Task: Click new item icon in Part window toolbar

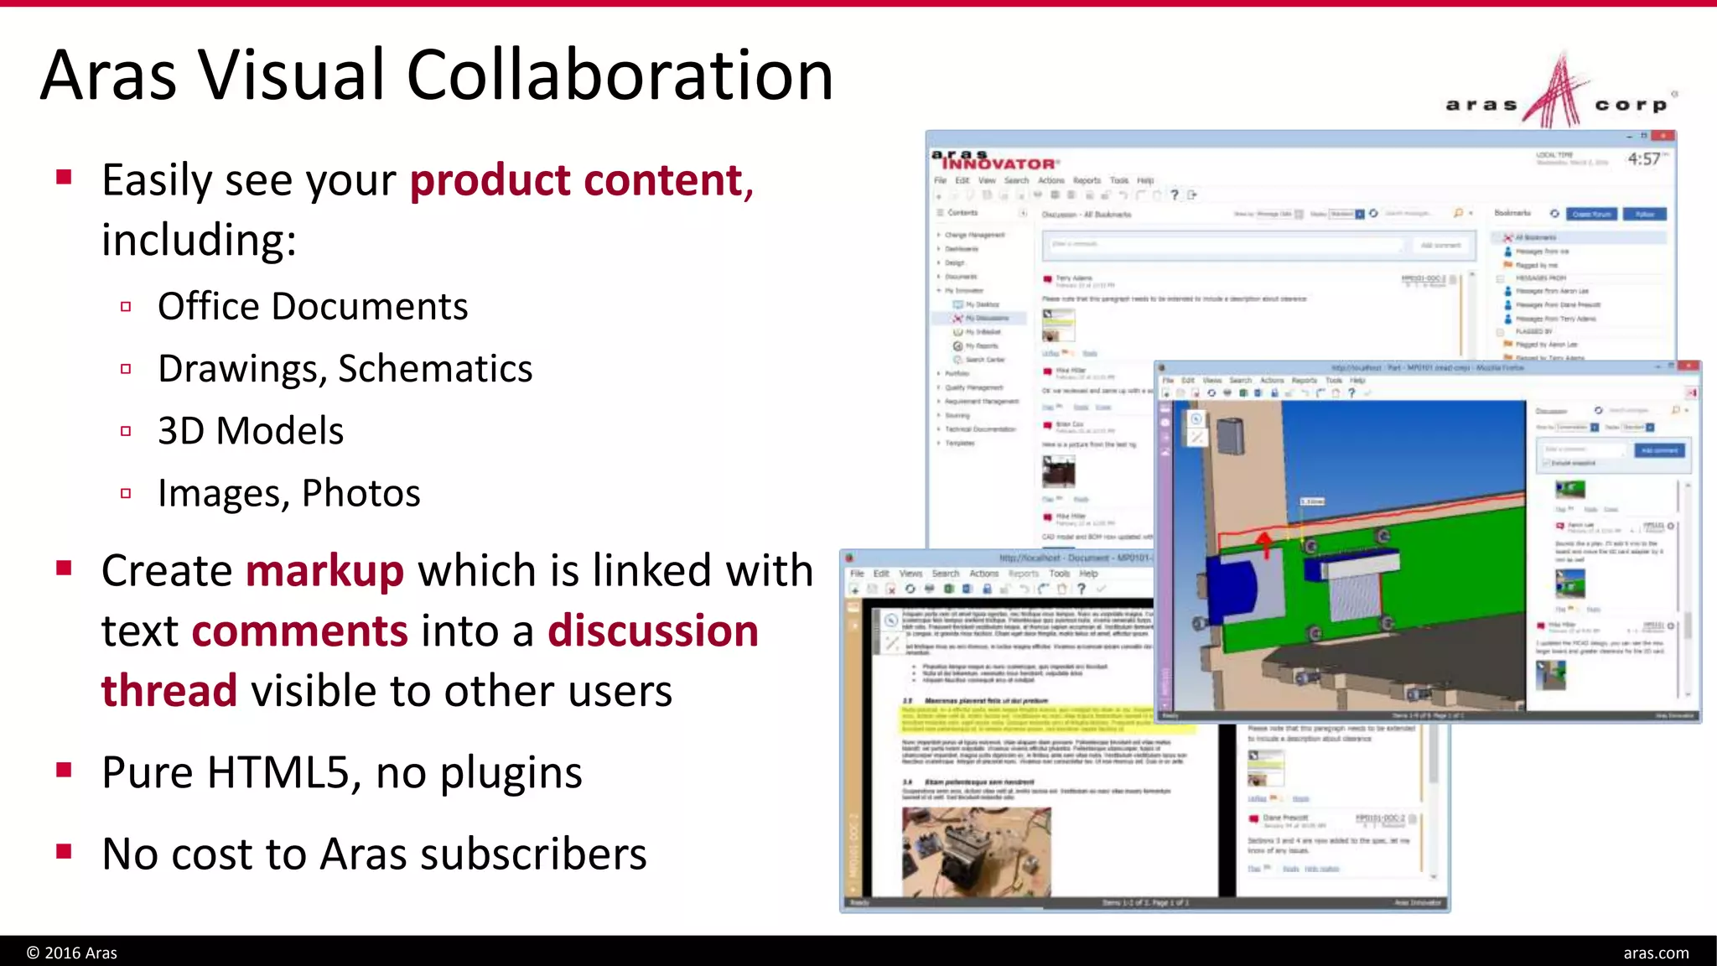Action: (x=1166, y=392)
